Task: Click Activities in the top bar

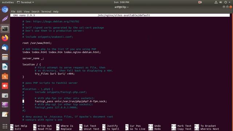Action: coord(8,2)
